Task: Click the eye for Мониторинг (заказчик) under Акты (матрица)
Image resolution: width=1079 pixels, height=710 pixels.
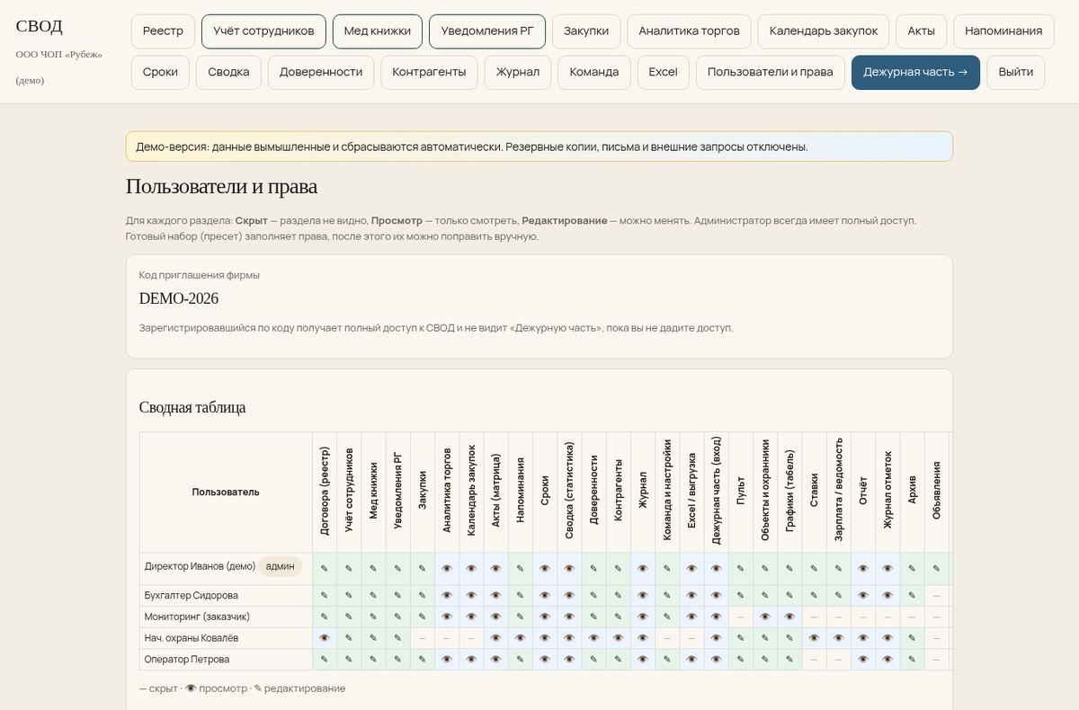Action: coord(495,617)
